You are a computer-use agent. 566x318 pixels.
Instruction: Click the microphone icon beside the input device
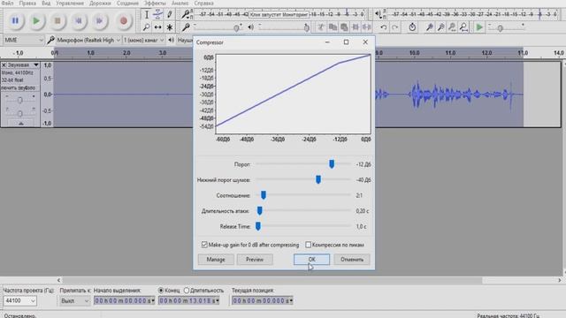tap(50, 40)
